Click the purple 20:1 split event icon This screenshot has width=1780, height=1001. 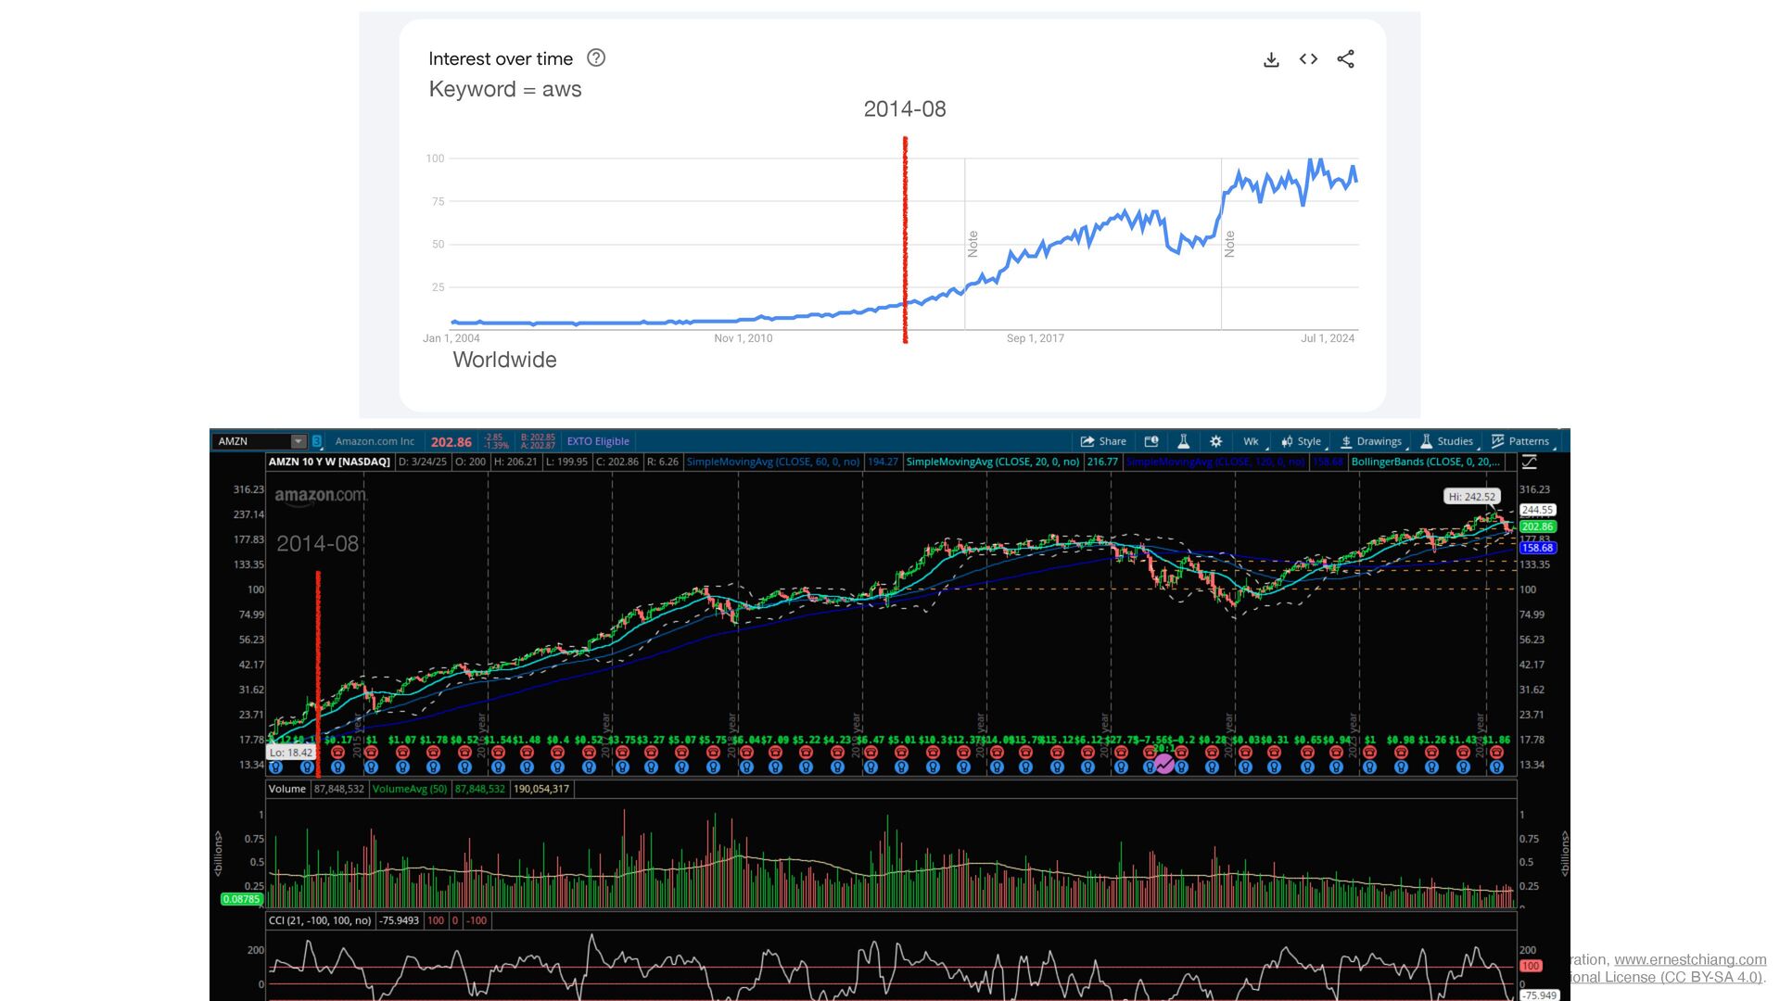(1164, 766)
